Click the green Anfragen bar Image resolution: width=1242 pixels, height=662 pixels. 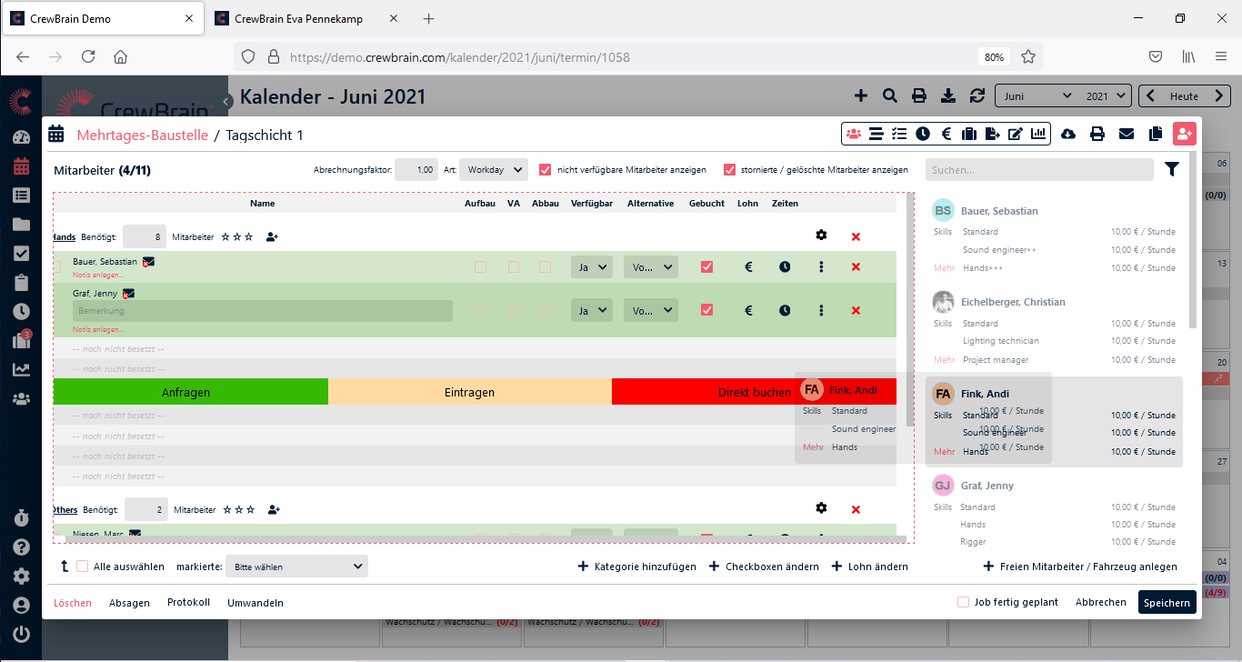point(186,393)
